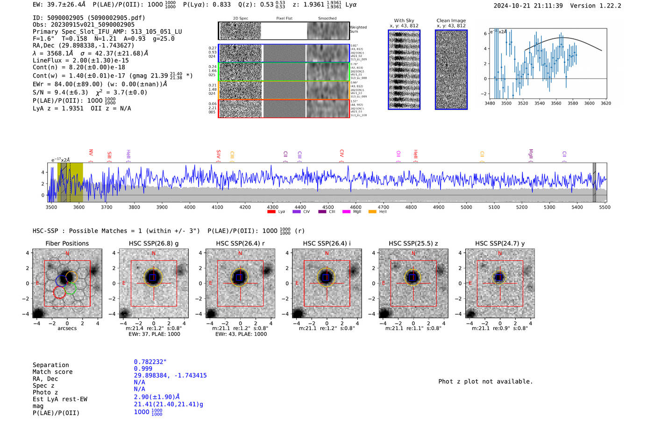Click the emission line fit plot
The width and height of the screenshot is (654, 445).
(548, 64)
